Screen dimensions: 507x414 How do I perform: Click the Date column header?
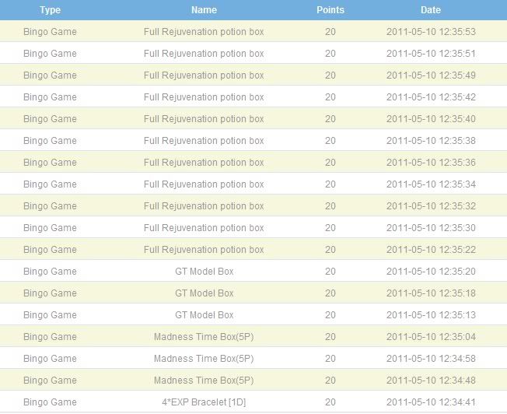pyautogui.click(x=430, y=9)
